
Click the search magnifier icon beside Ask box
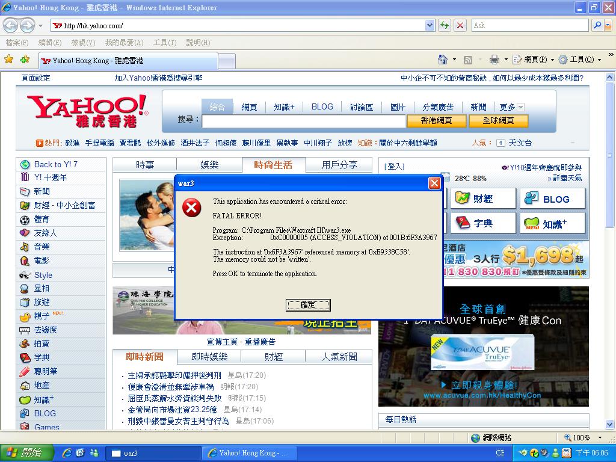597,25
